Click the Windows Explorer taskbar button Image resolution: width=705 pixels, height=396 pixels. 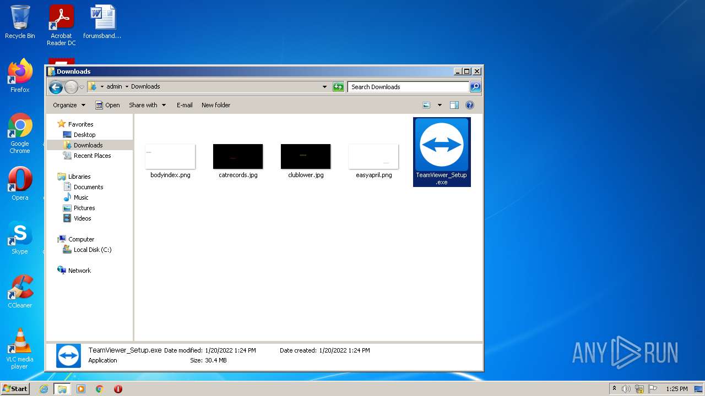tap(62, 389)
